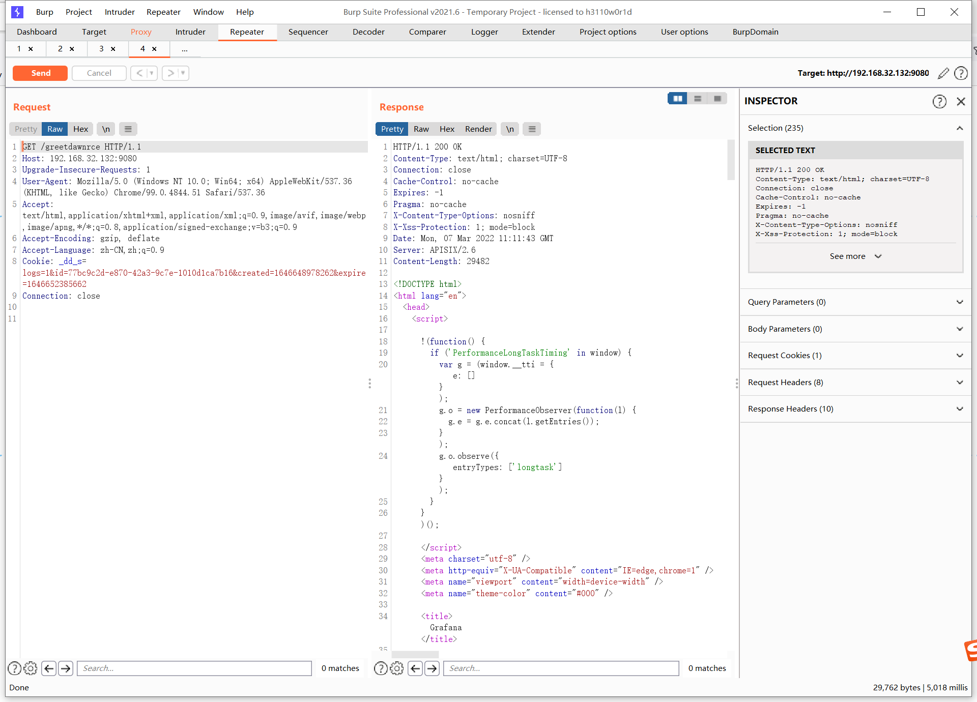Click the response search input field

click(x=561, y=668)
